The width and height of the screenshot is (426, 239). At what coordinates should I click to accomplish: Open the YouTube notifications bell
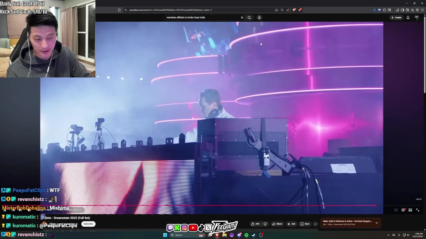point(408,18)
